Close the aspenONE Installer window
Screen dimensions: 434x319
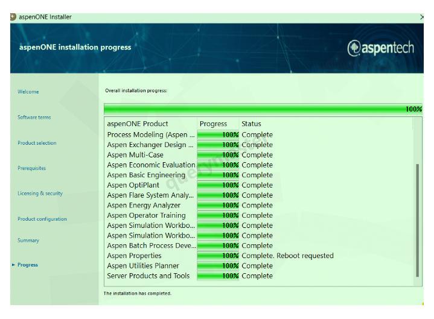[x=421, y=17]
